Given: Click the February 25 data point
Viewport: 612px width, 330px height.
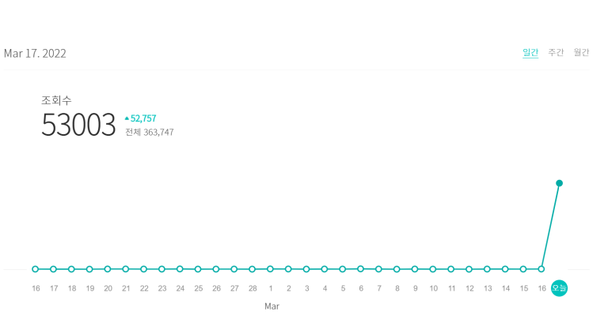Looking at the screenshot, I should click(198, 269).
